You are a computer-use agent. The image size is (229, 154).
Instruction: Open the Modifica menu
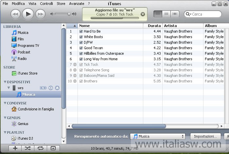click(x=18, y=4)
